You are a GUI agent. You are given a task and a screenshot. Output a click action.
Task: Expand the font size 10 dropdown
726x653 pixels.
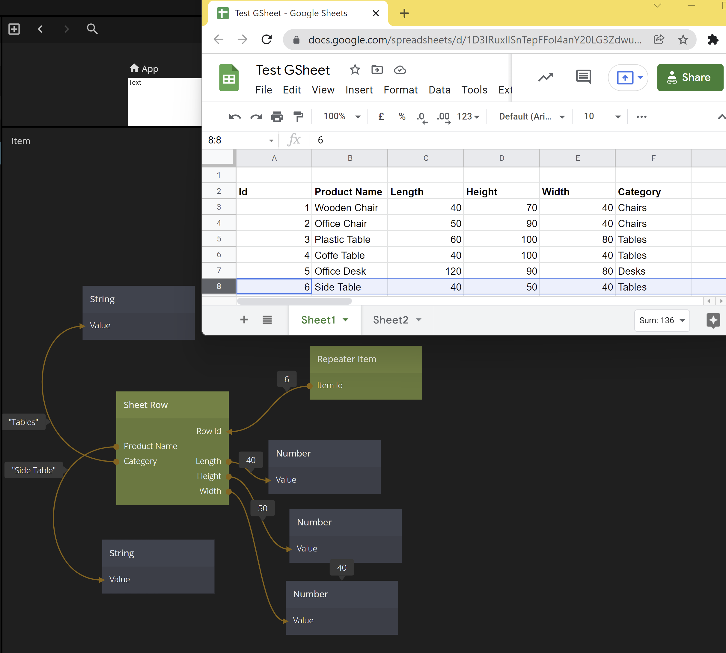617,117
